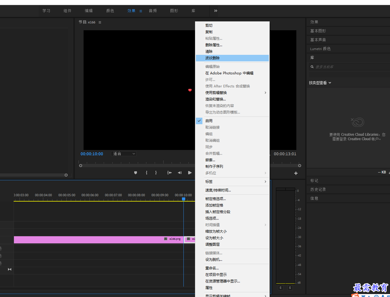
Task: Show more workspaces with the double-chevron icon
Action: 216,11
